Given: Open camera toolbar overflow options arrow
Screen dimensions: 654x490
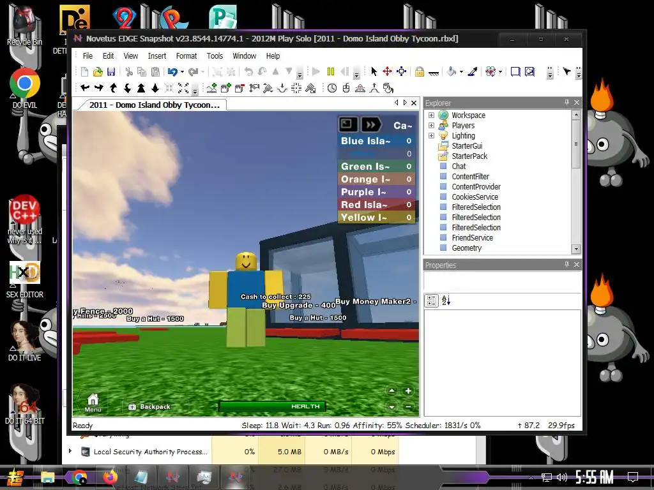Looking at the screenshot, I should pos(195,91).
